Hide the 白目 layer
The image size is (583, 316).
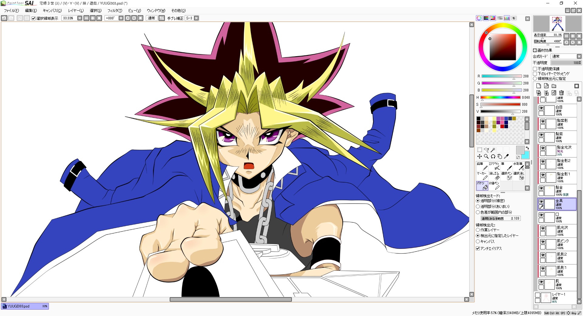tap(541, 108)
